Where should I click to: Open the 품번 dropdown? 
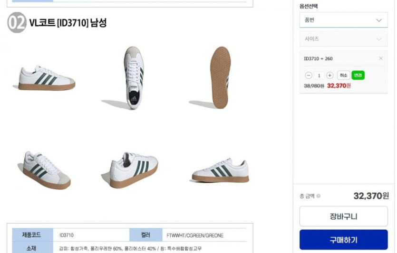[x=343, y=20]
